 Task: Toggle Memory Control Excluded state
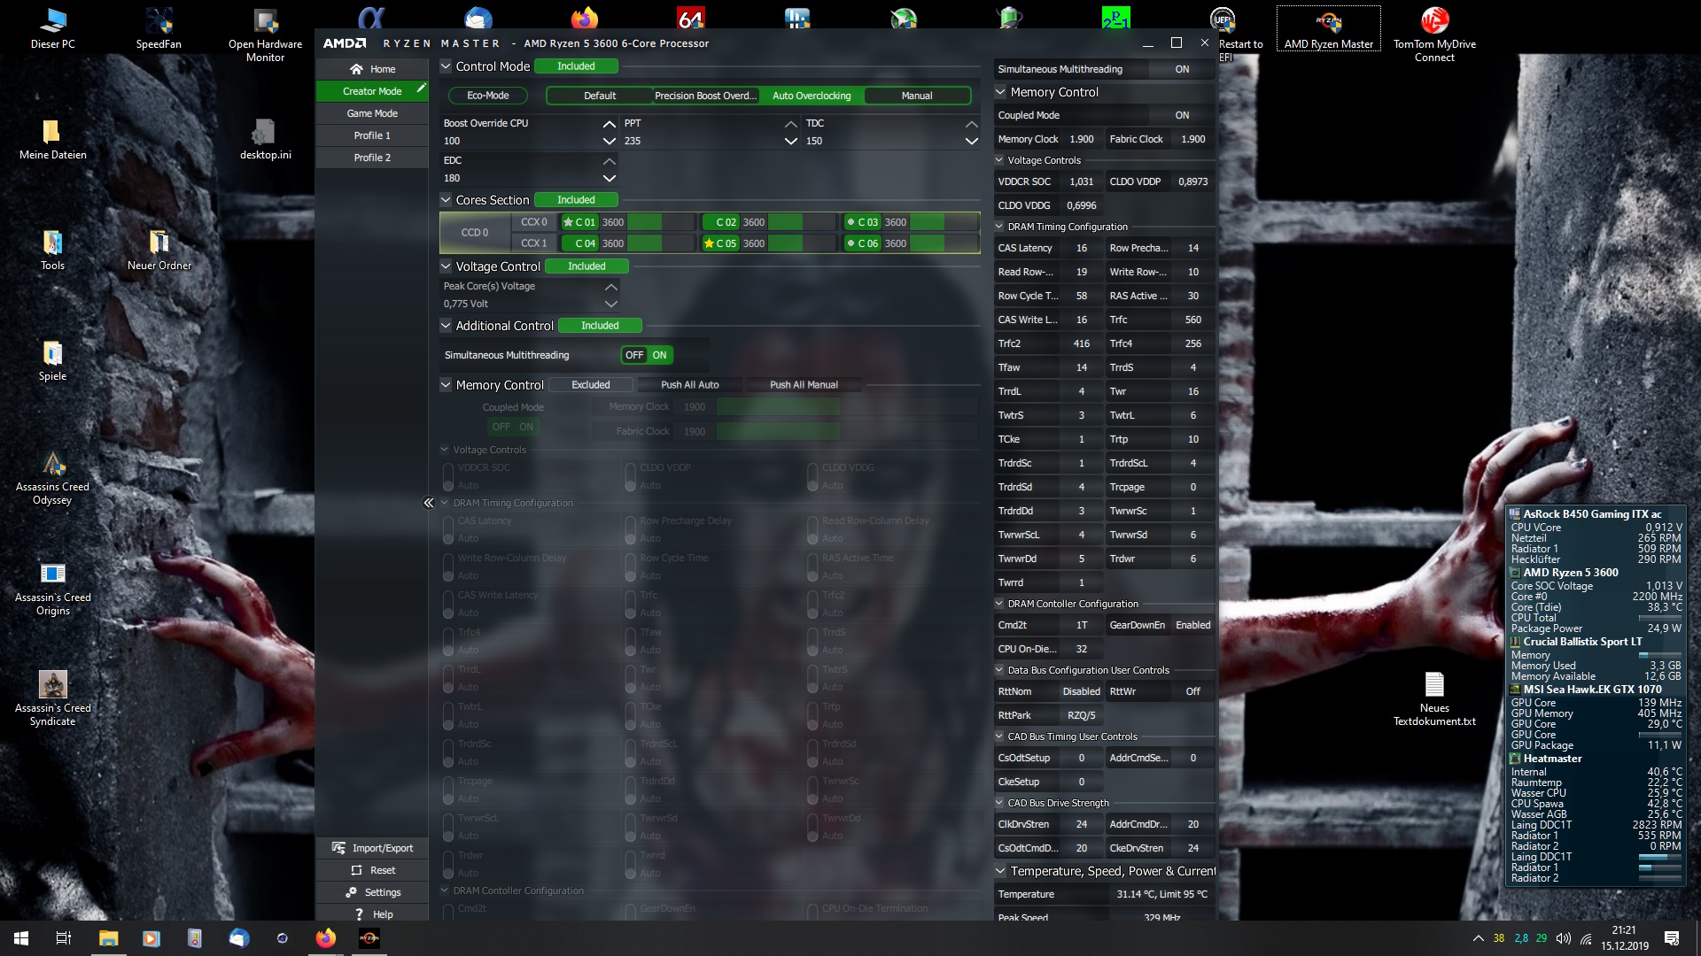[590, 385]
